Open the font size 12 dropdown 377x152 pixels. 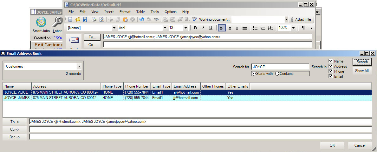[x=185, y=28]
